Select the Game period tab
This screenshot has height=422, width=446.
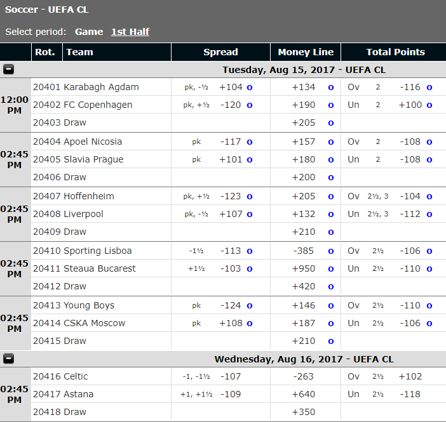click(x=89, y=32)
